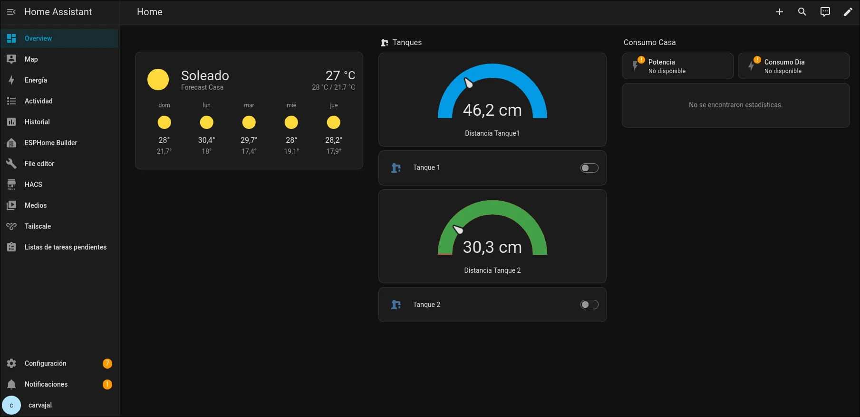Click the Tanques section heading
Viewport: 860px width, 417px height.
[407, 43]
